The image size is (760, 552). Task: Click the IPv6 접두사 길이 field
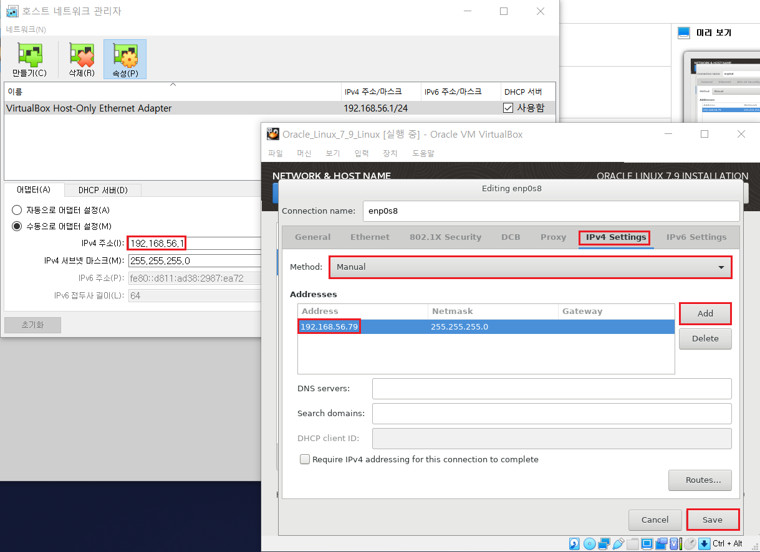194,295
